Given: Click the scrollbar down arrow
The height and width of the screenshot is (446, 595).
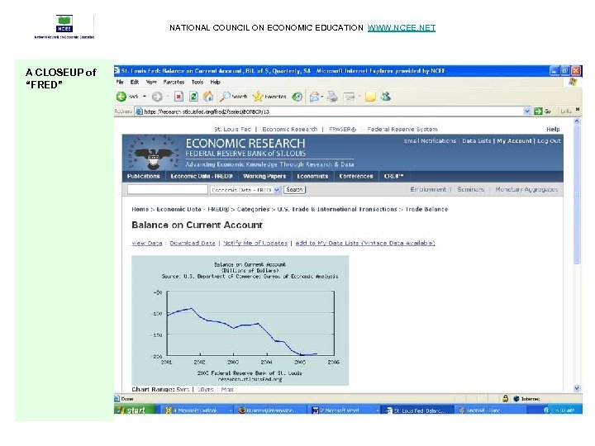Looking at the screenshot, I should (x=577, y=388).
